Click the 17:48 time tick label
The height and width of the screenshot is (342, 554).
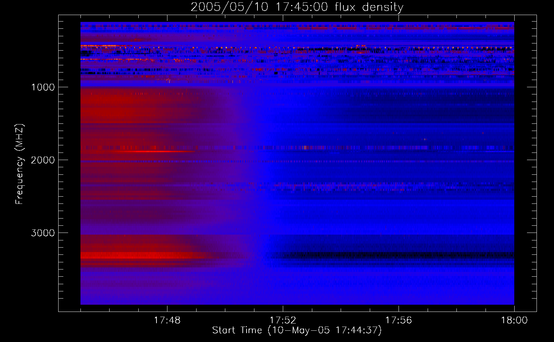coord(167,320)
